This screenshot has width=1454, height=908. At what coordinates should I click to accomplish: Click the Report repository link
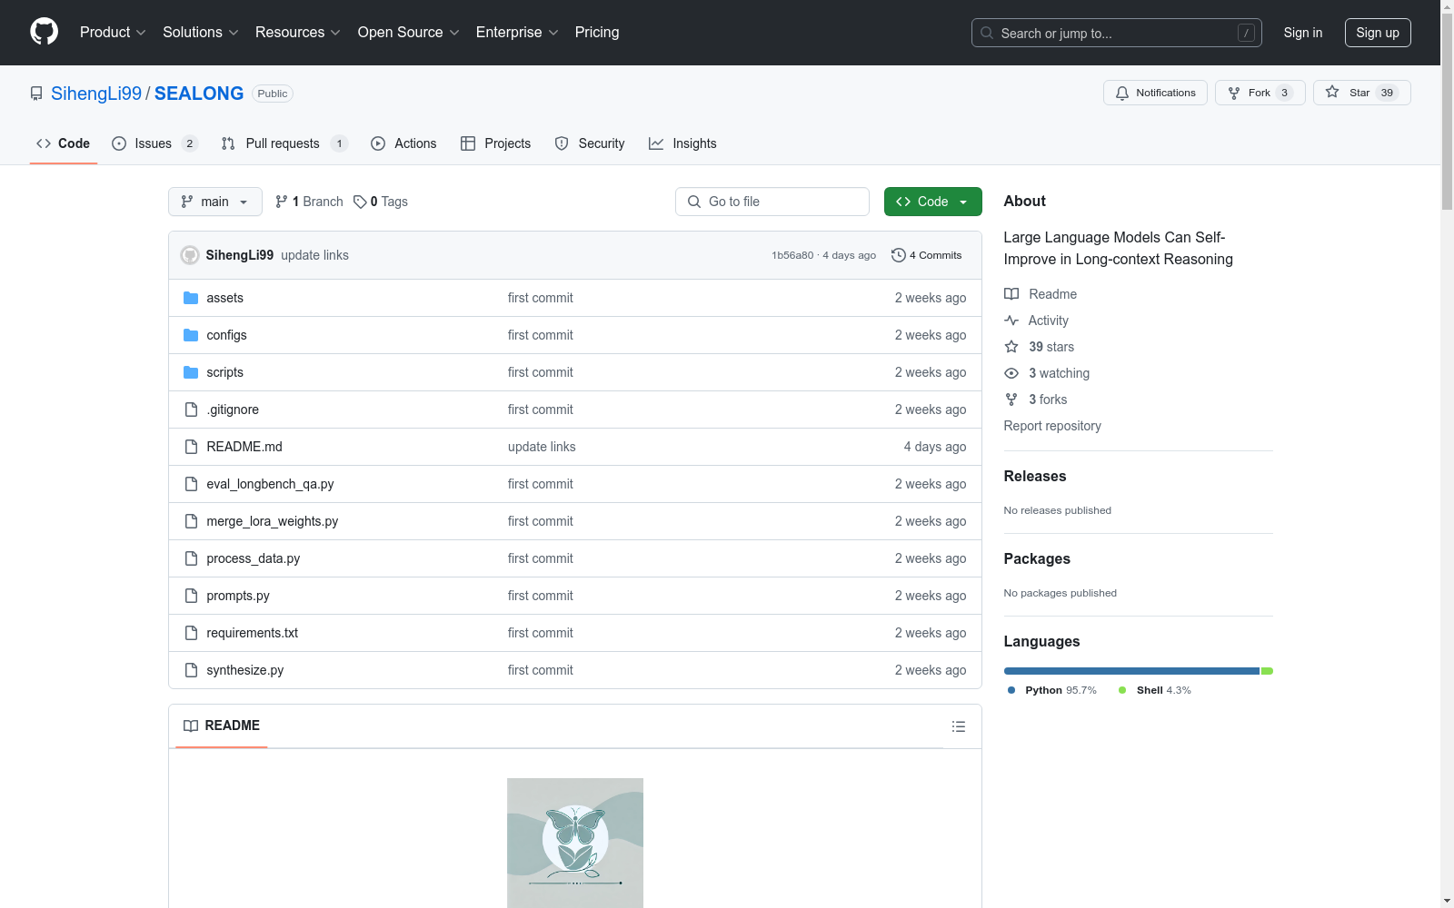(x=1052, y=426)
